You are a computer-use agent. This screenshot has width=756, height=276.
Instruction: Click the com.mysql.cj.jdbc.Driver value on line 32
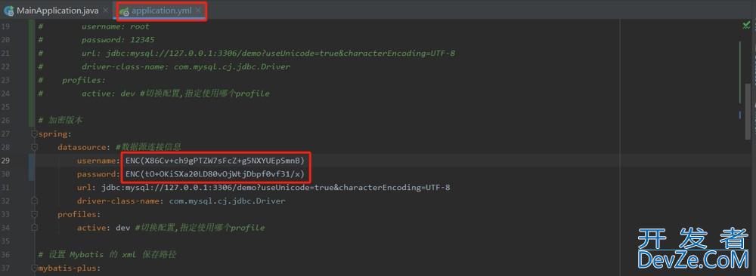click(227, 201)
